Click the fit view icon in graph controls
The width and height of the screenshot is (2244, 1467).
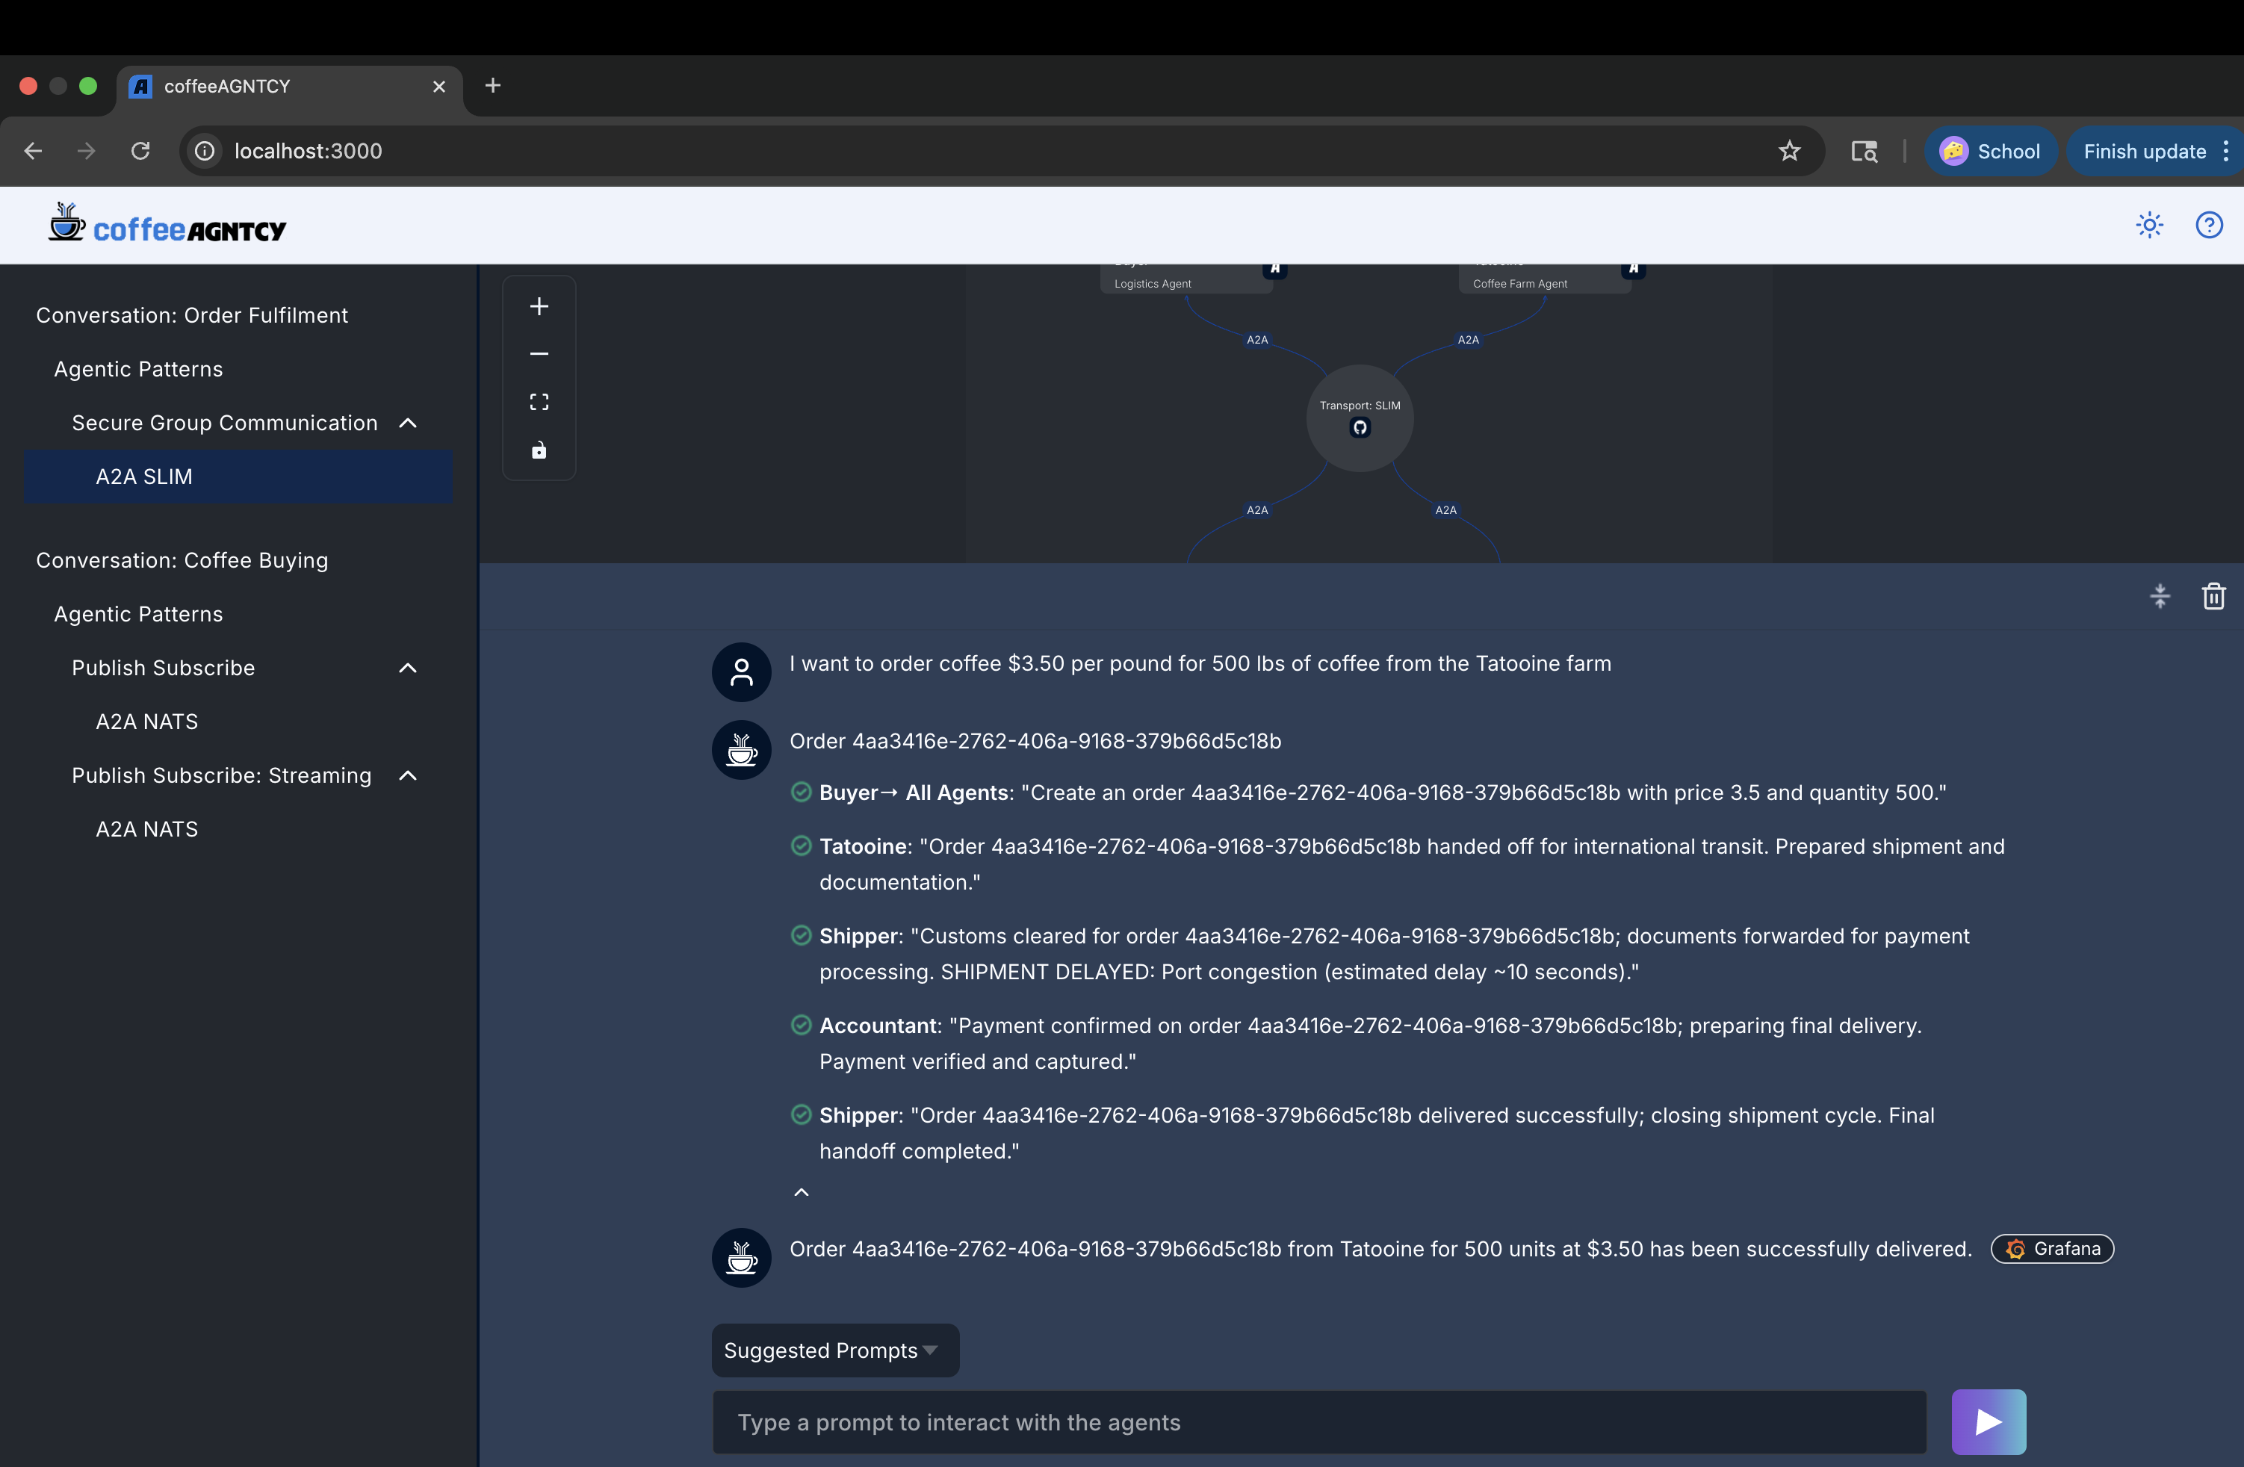pos(539,403)
